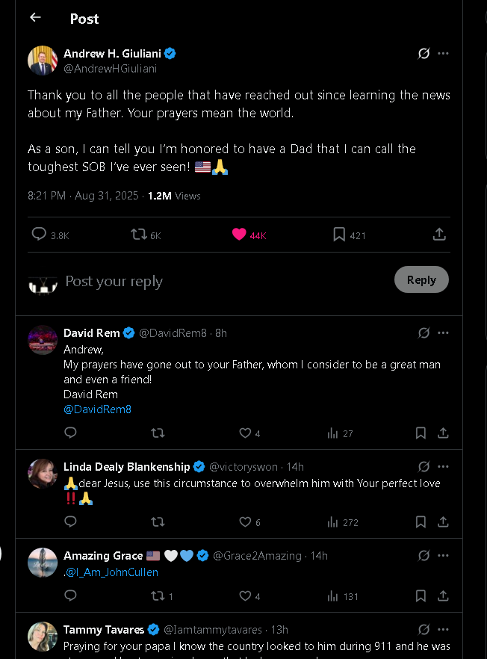The image size is (487, 659).
Task: Bookmark David Rem's reply
Action: pos(421,433)
